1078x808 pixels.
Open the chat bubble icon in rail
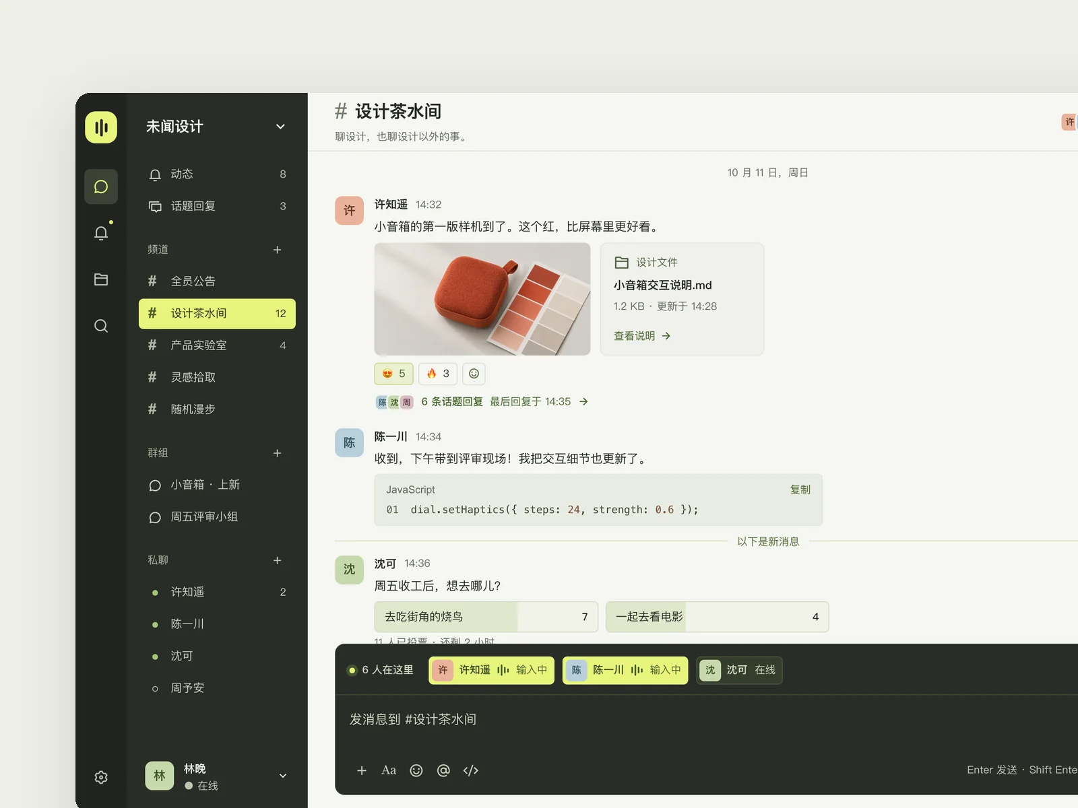101,187
